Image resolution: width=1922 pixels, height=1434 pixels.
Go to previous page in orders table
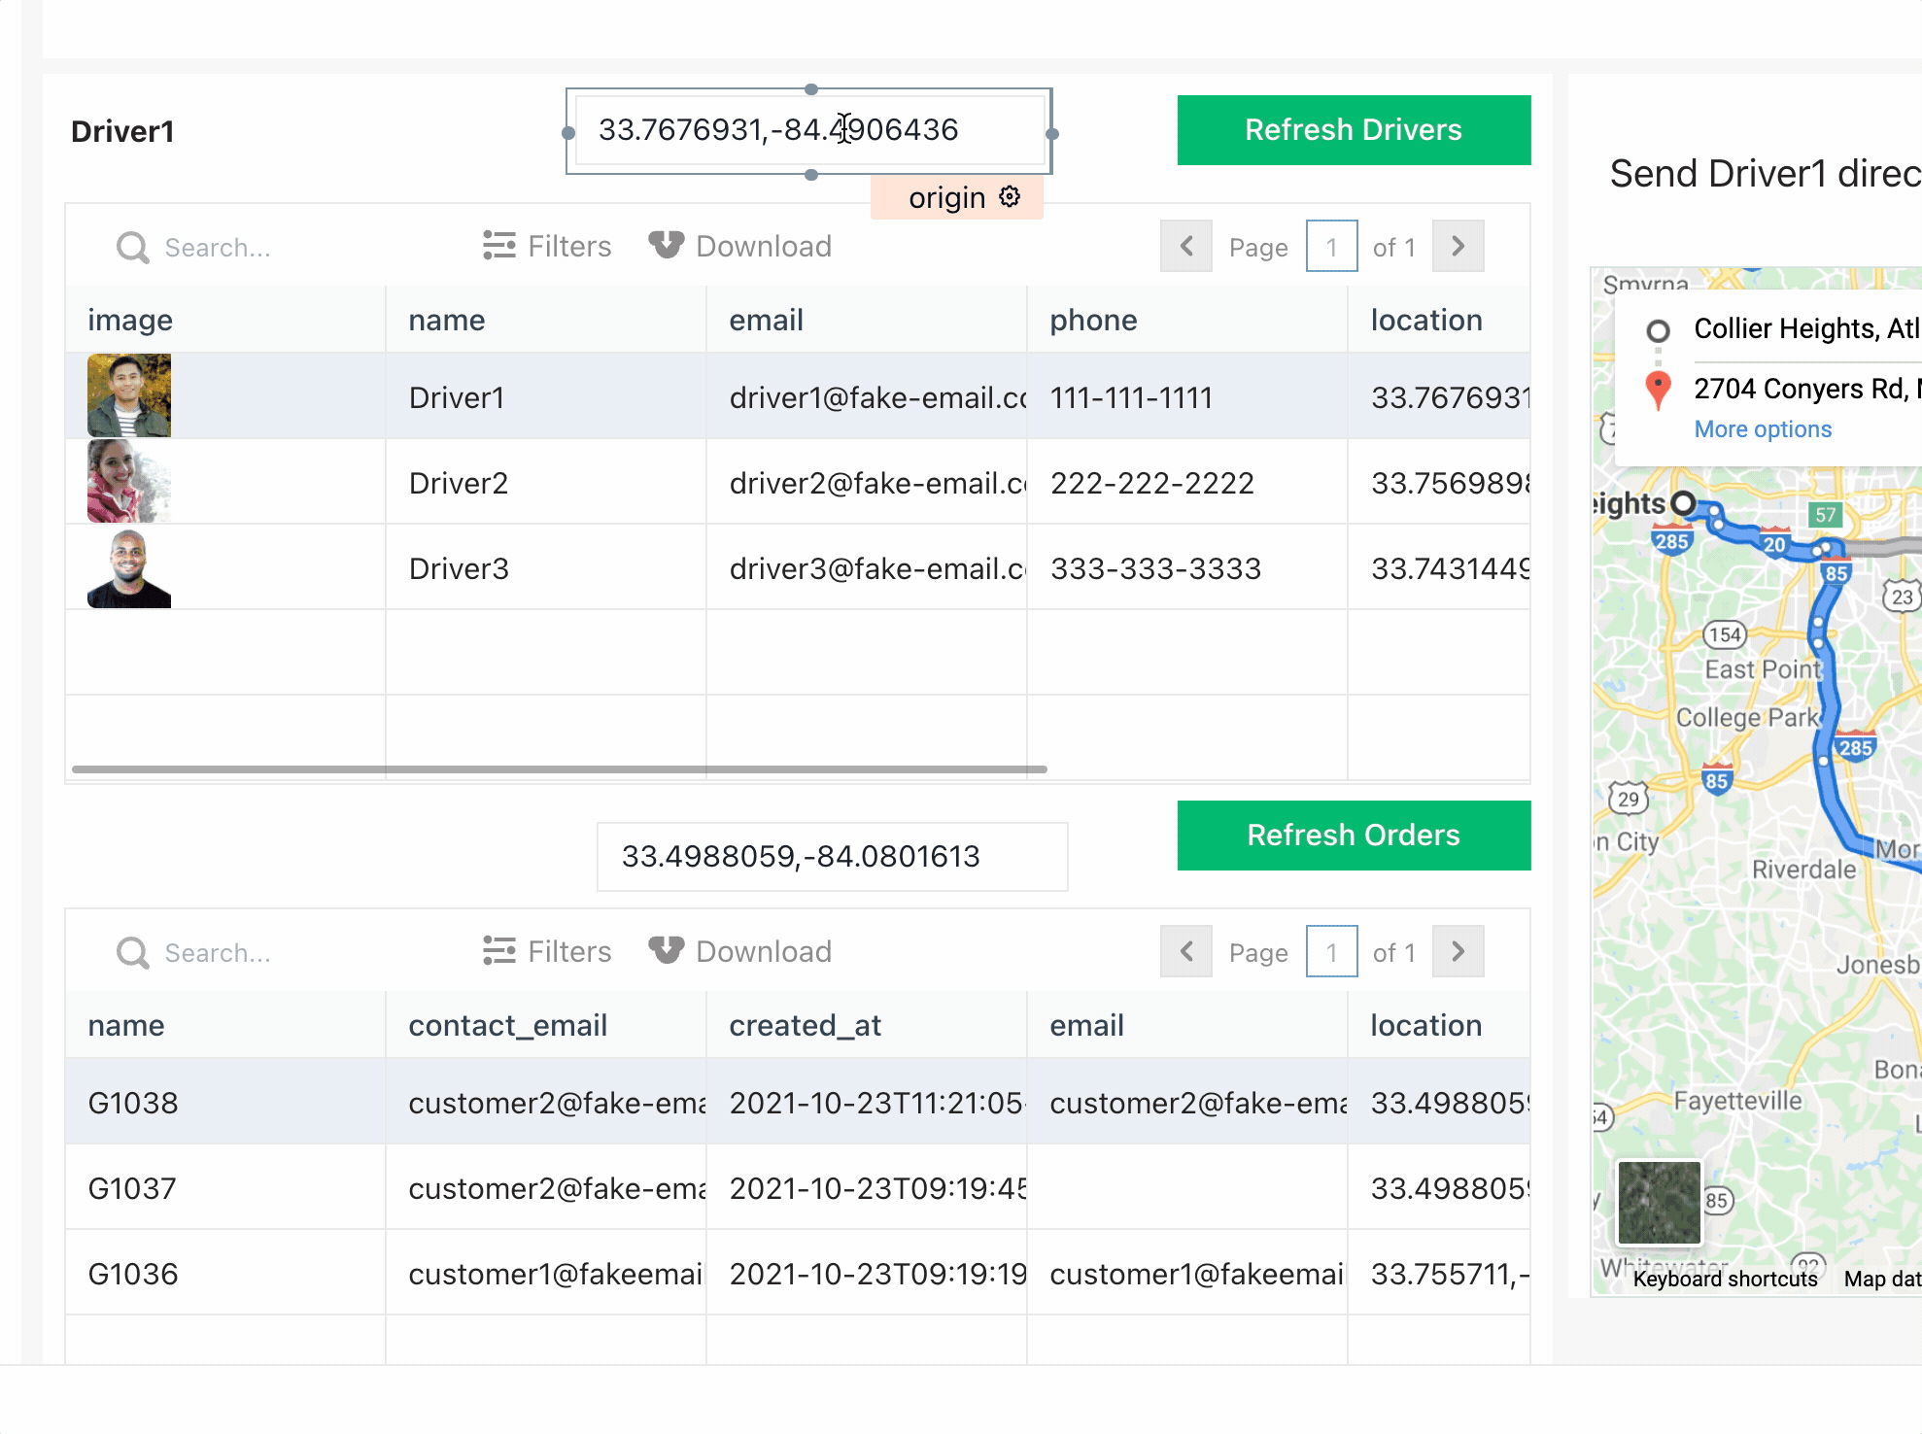(1186, 952)
